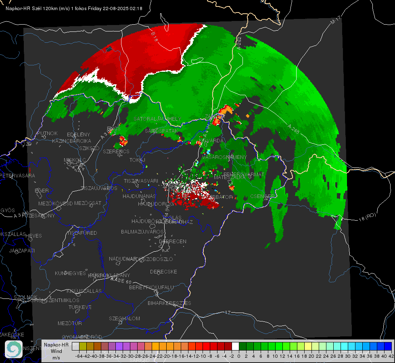The height and width of the screenshot is (363, 395).
Task: Click the B18 road label over the red area
Action: tap(155, 36)
